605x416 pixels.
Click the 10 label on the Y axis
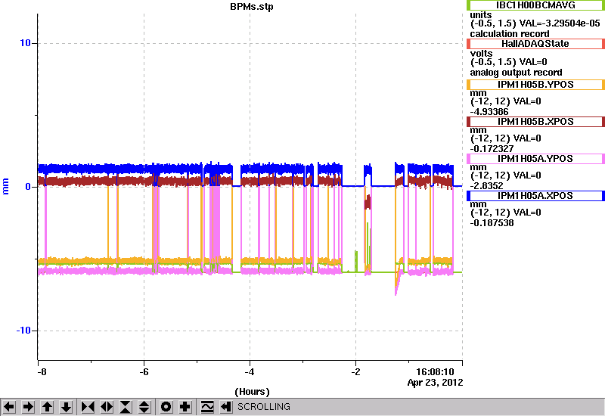click(25, 43)
